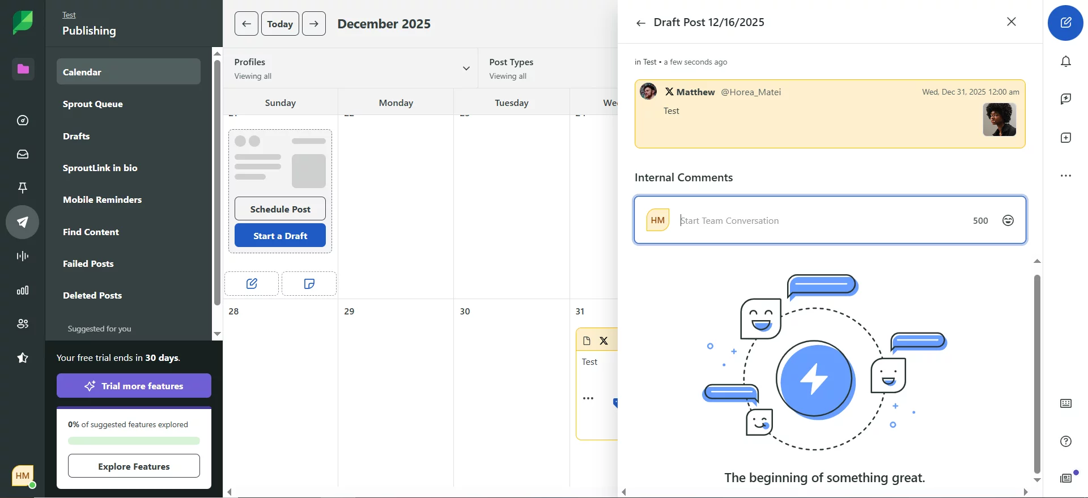Click the lightning chat bubble icon

click(1066, 99)
